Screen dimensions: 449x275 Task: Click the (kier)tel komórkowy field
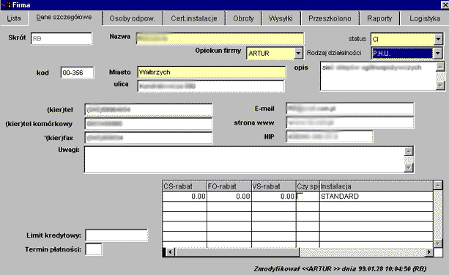(x=149, y=124)
